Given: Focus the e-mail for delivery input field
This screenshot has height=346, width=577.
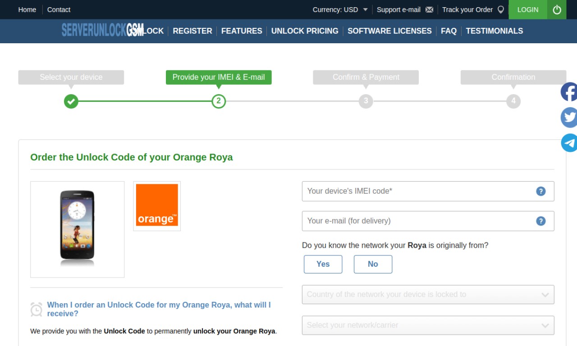Looking at the screenshot, I should pos(428,221).
